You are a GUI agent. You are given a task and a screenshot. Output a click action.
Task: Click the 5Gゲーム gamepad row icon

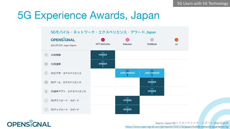tap(46, 82)
